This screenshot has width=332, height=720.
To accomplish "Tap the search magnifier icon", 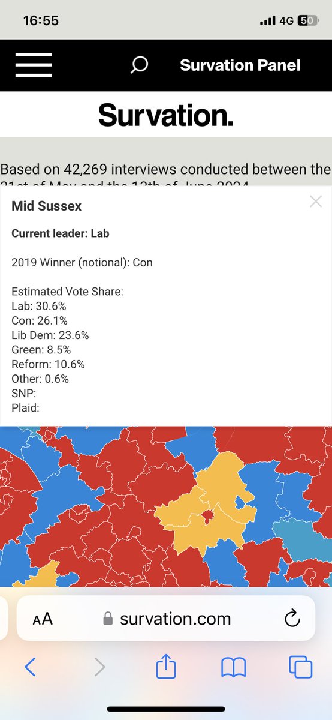I will point(139,65).
